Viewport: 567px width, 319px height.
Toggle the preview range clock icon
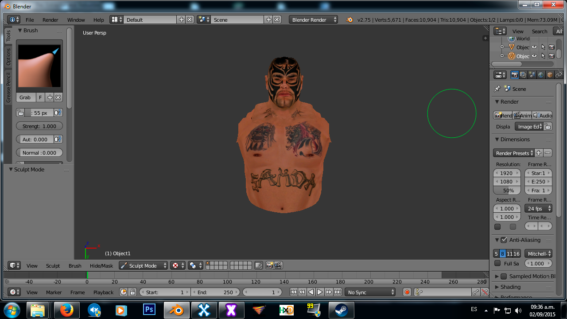[124, 292]
